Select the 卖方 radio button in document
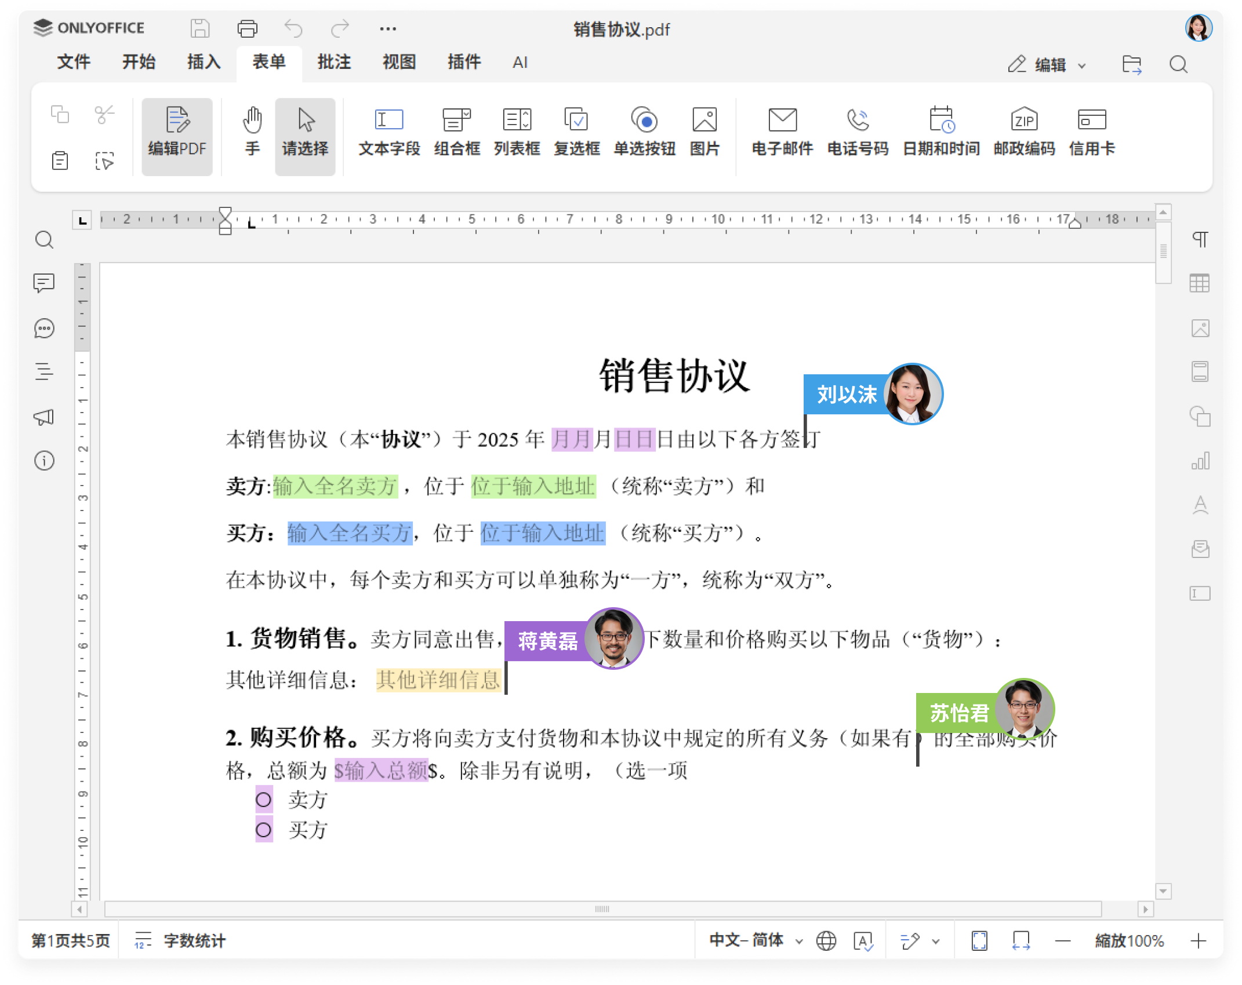The height and width of the screenshot is (985, 1242). point(264,800)
